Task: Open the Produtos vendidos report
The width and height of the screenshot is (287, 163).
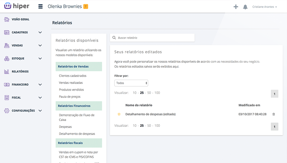Action: tap(71, 90)
